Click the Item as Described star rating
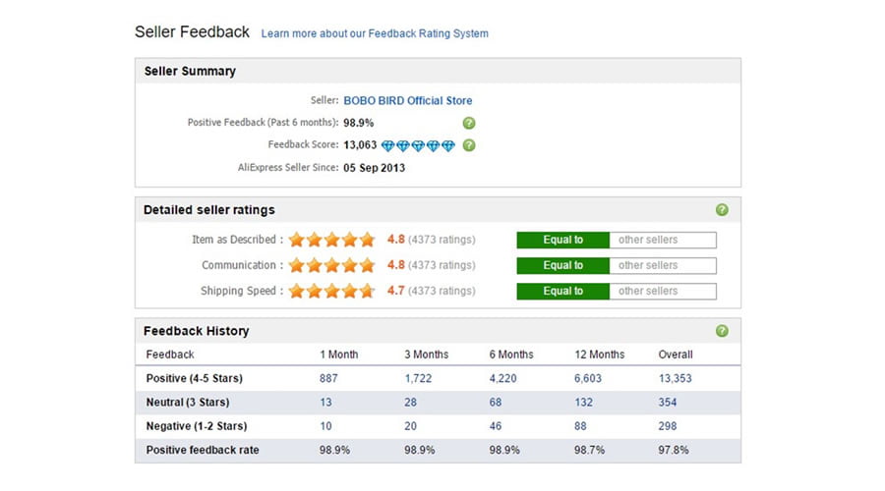The image size is (885, 491). coord(331,240)
